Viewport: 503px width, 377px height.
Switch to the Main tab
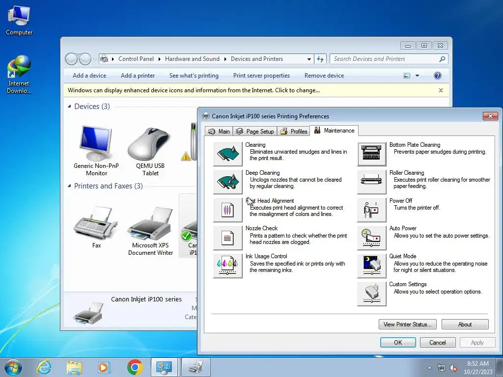pos(219,131)
